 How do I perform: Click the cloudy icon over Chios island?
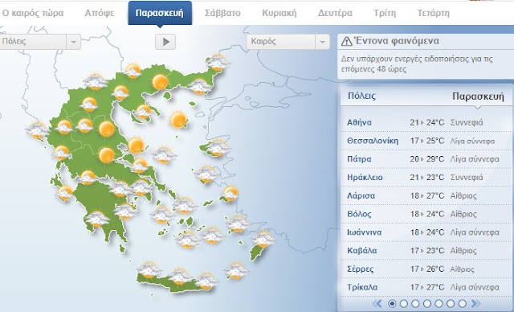(206, 174)
